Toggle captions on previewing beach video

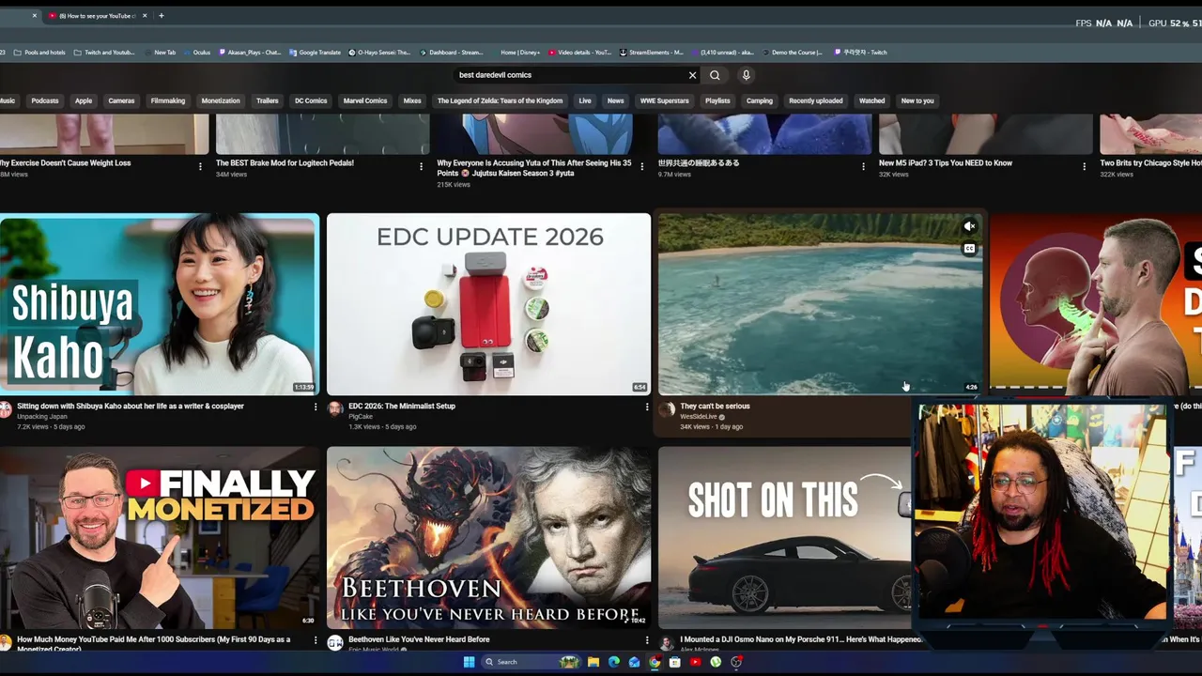[969, 249]
